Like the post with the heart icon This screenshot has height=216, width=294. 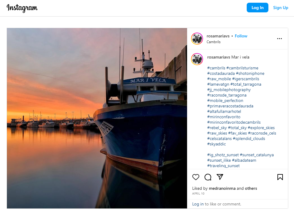196,177
